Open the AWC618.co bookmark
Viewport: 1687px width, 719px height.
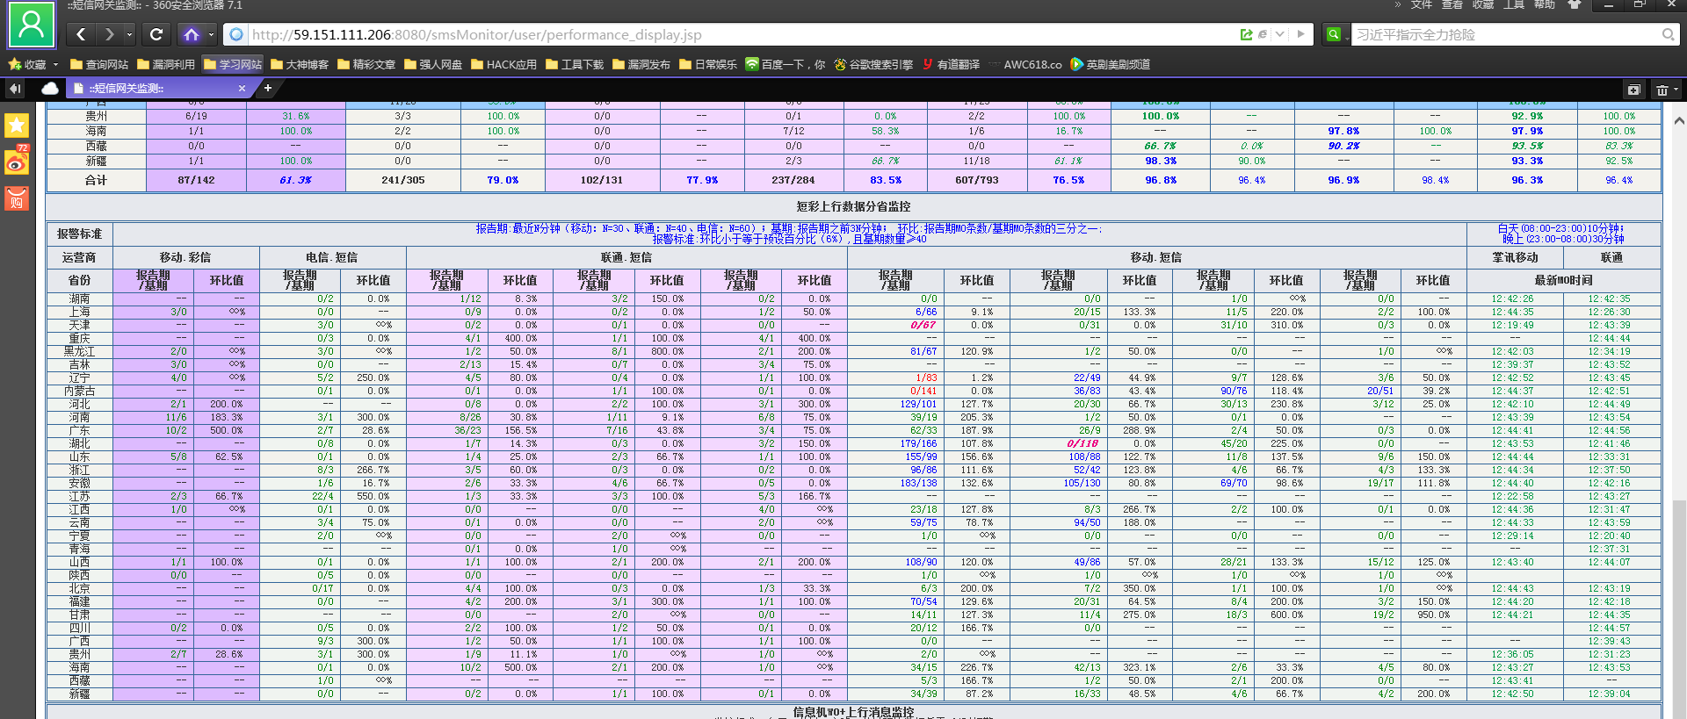click(x=1025, y=64)
